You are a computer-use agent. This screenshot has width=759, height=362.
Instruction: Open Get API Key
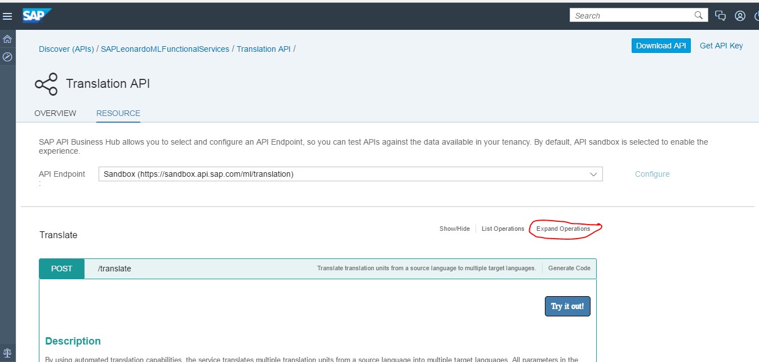coord(721,46)
